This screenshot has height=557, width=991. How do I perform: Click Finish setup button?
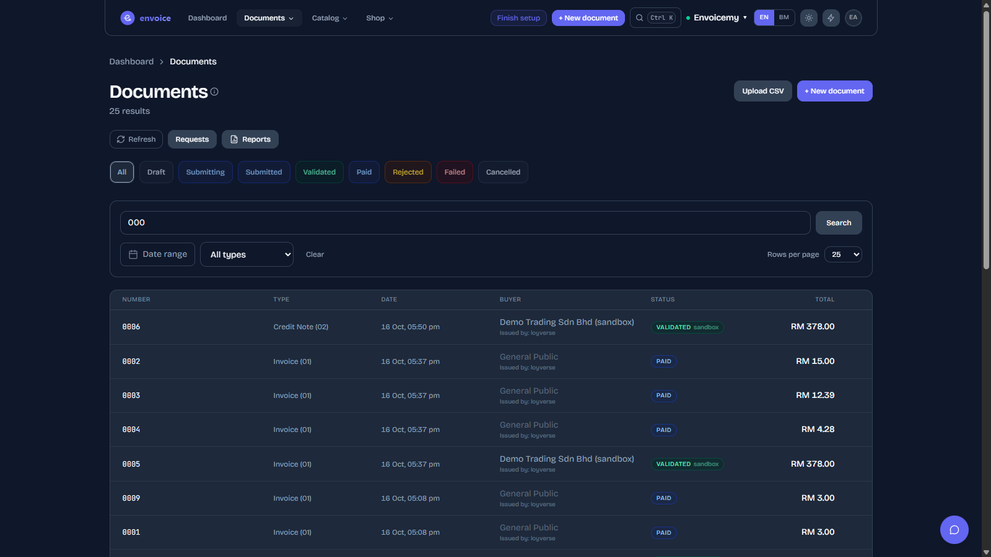(x=518, y=18)
